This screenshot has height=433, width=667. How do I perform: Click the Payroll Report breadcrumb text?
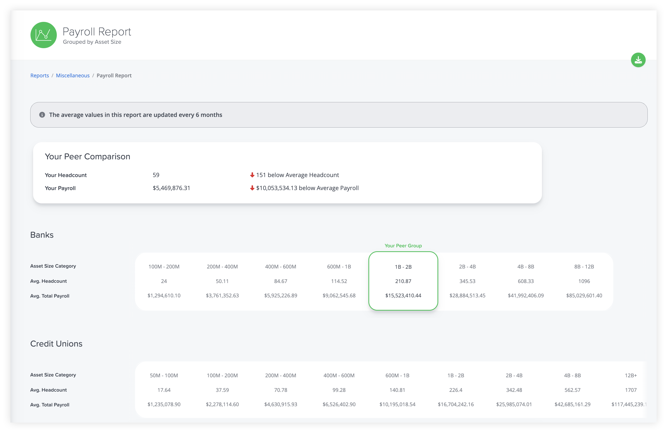coord(114,76)
